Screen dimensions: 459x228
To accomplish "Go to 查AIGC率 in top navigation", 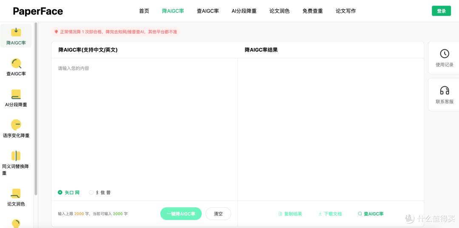I will coord(208,11).
